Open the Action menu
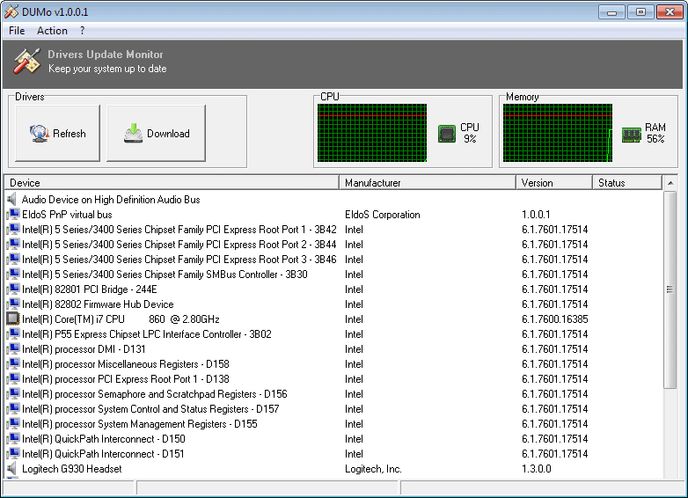 [52, 31]
